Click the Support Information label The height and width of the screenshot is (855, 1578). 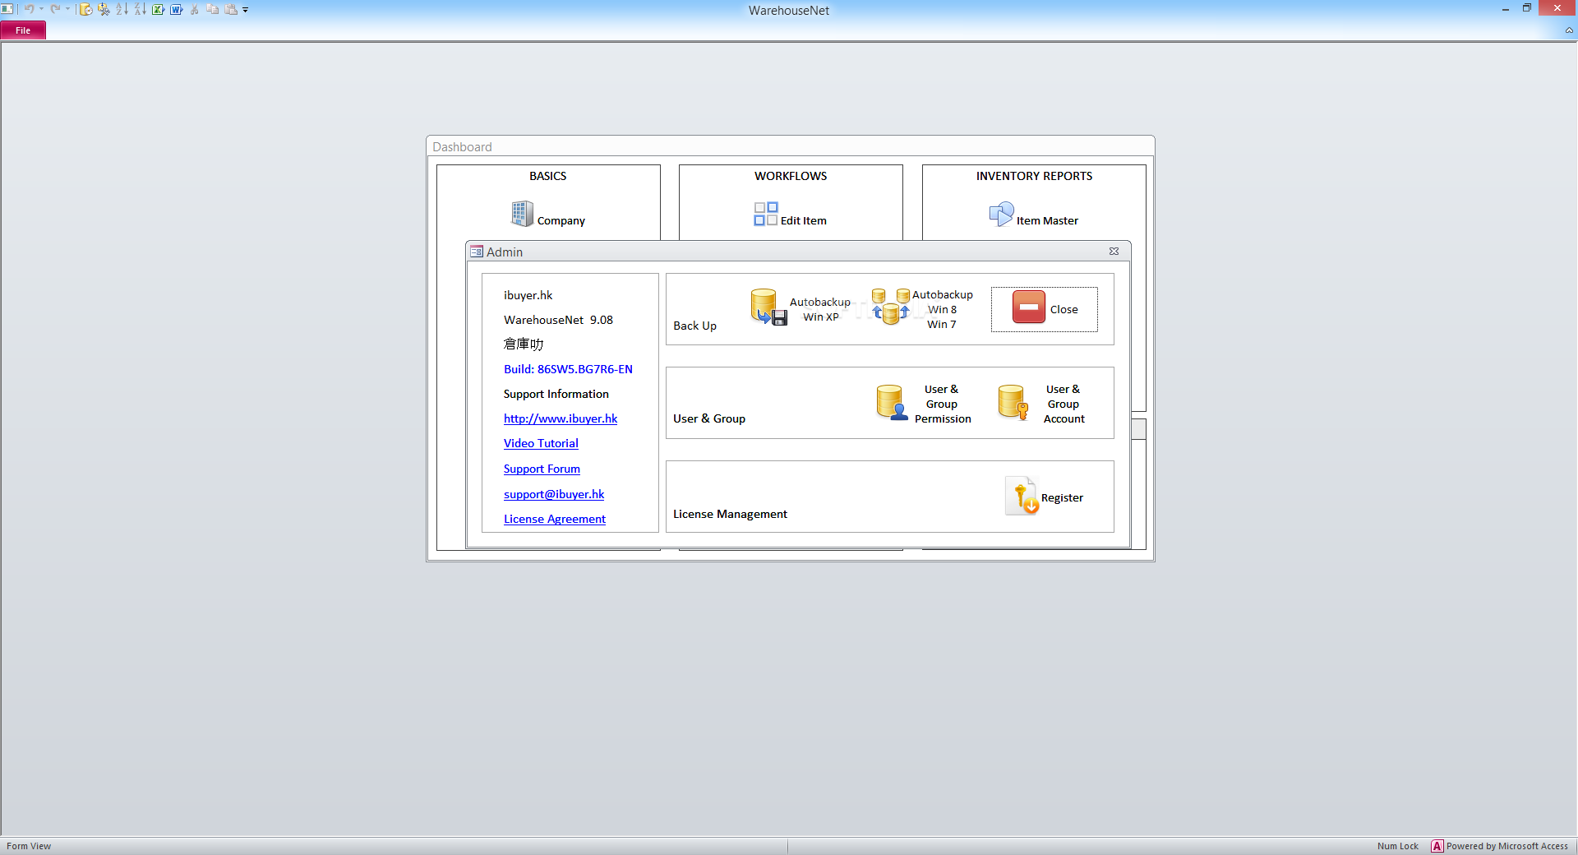pyautogui.click(x=556, y=394)
